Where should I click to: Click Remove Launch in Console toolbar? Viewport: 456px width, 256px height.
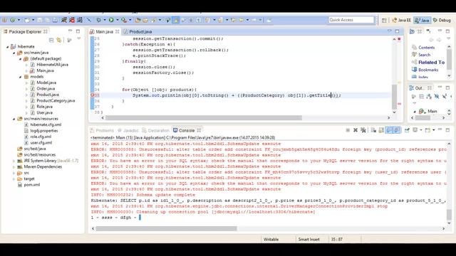(x=356, y=130)
